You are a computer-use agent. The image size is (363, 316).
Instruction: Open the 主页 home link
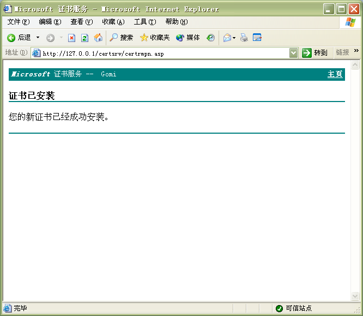click(x=335, y=74)
